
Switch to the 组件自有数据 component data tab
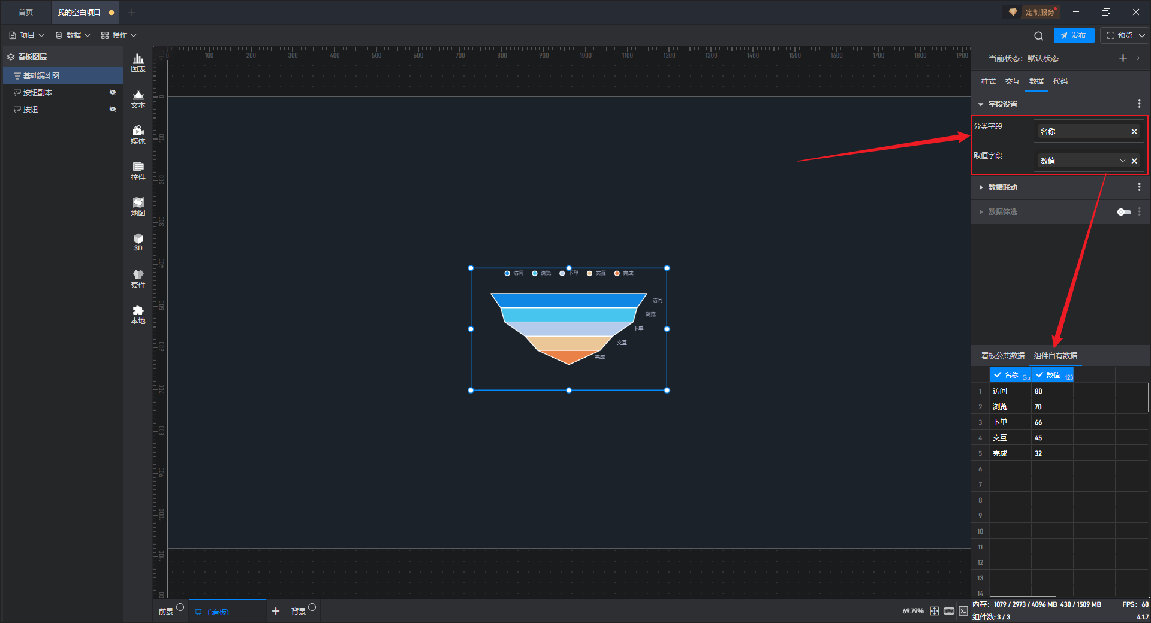coord(1056,356)
